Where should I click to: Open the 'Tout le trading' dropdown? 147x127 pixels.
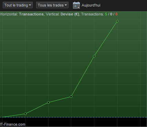(18, 5)
